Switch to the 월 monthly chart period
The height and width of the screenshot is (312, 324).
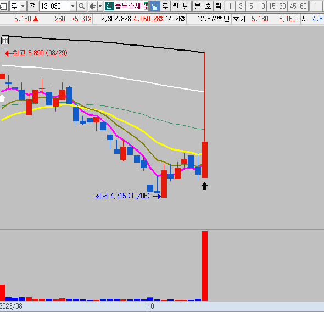[175, 6]
